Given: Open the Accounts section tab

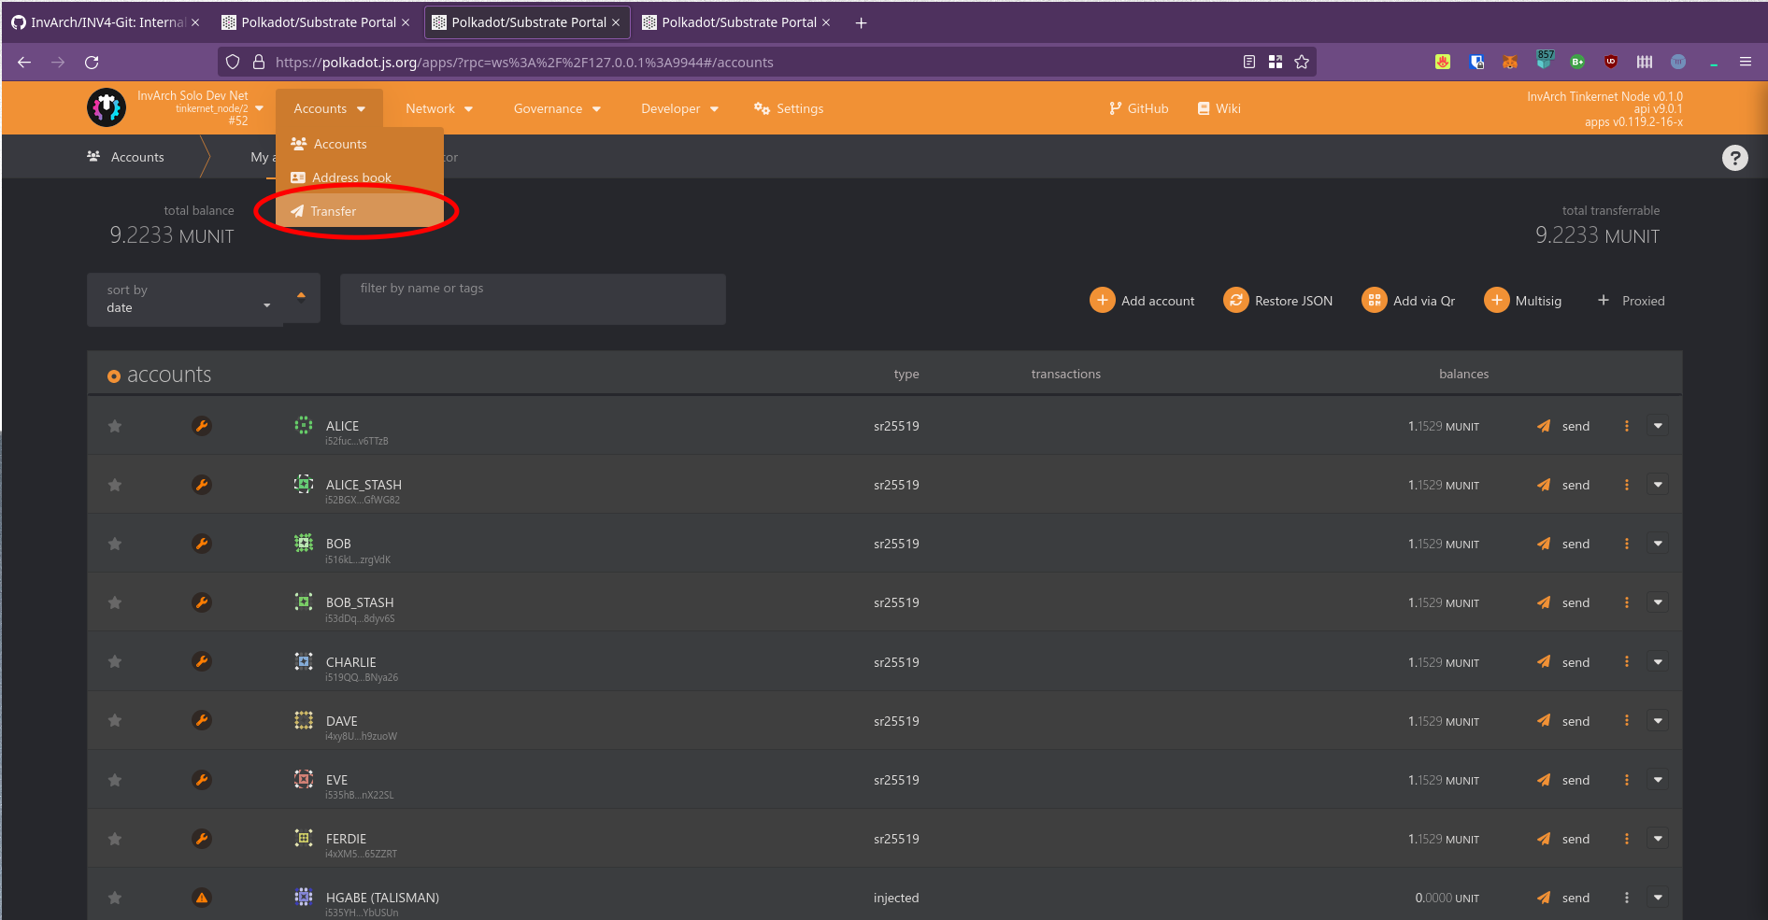Looking at the screenshot, I should [125, 157].
